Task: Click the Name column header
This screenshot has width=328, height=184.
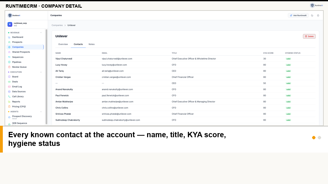Action: (x=58, y=53)
